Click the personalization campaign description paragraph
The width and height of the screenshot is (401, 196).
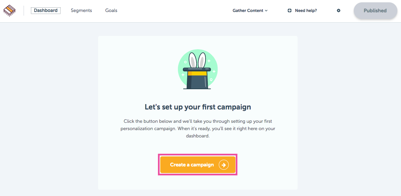198,128
